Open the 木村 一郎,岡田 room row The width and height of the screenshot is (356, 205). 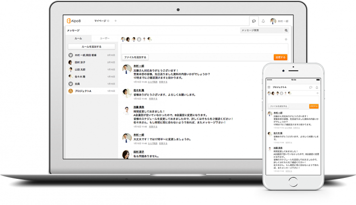tap(92, 55)
